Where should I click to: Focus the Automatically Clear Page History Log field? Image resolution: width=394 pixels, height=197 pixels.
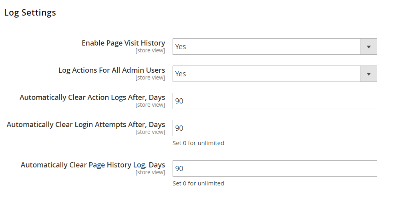275,169
